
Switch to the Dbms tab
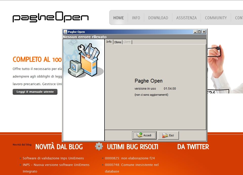tap(118, 42)
